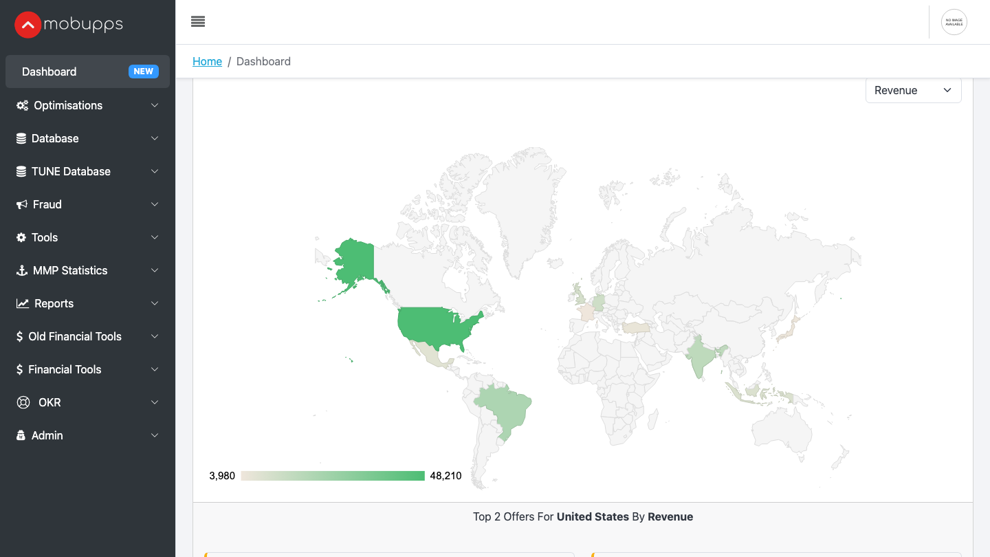The image size is (990, 557).
Task: Expand the Database menu chevron
Action: 155,138
